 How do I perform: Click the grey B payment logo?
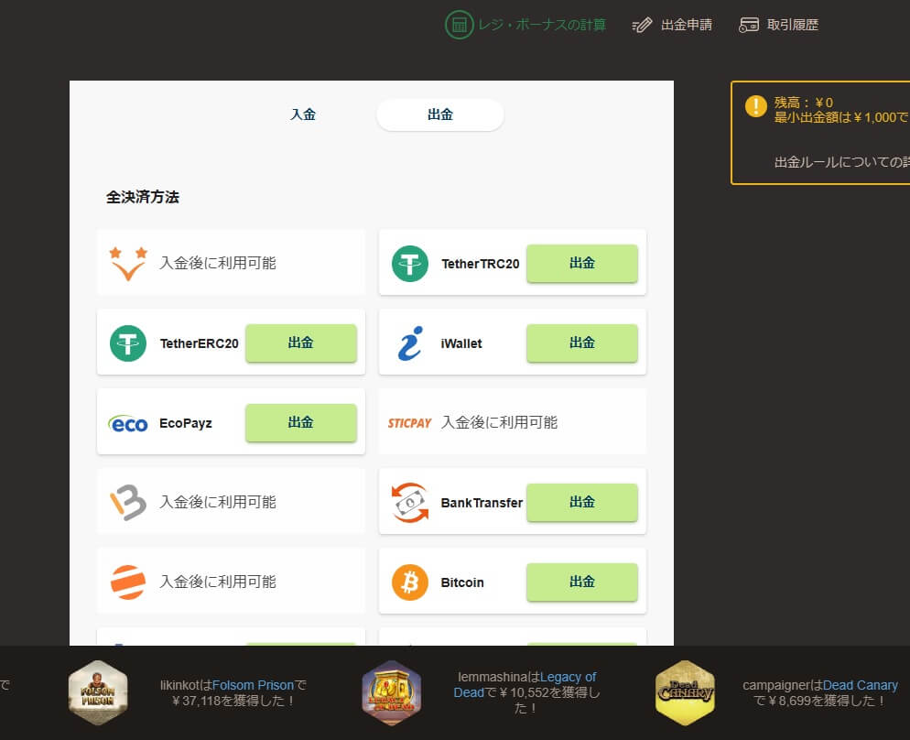128,503
